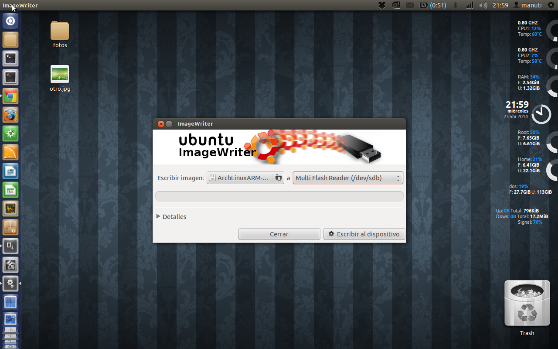The image size is (558, 349).
Task: Open the Files manager in the launcher
Action: 10,40
